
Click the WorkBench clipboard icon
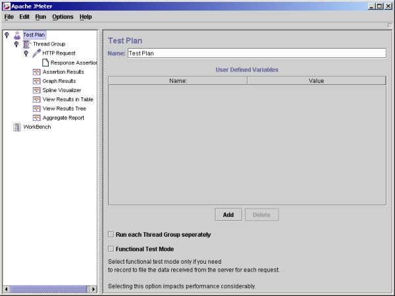[x=17, y=127]
